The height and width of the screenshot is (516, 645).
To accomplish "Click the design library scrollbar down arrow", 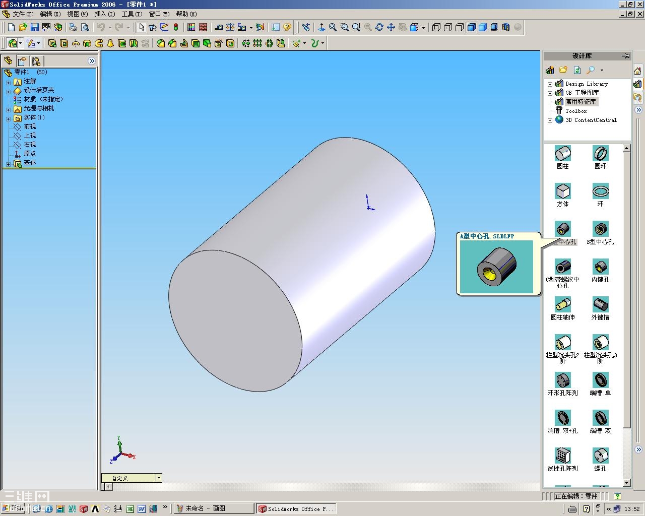I will click(x=627, y=483).
